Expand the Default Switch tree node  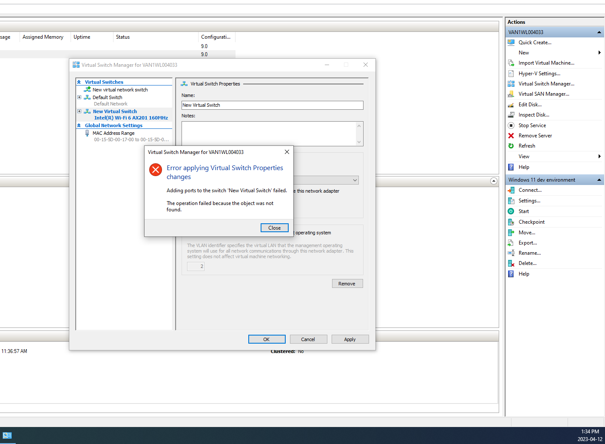point(79,97)
